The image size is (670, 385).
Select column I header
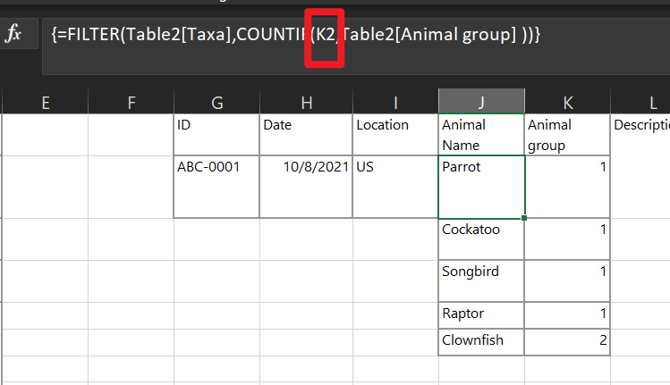[395, 102]
